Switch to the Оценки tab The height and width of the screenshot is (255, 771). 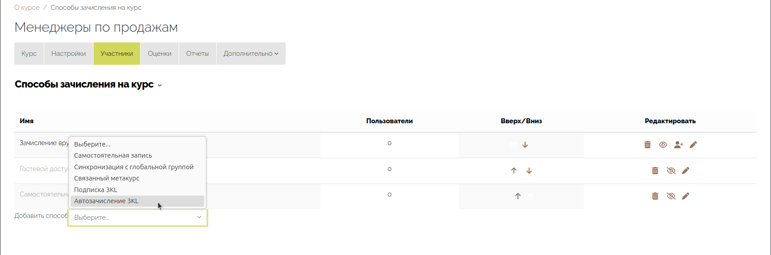click(159, 54)
